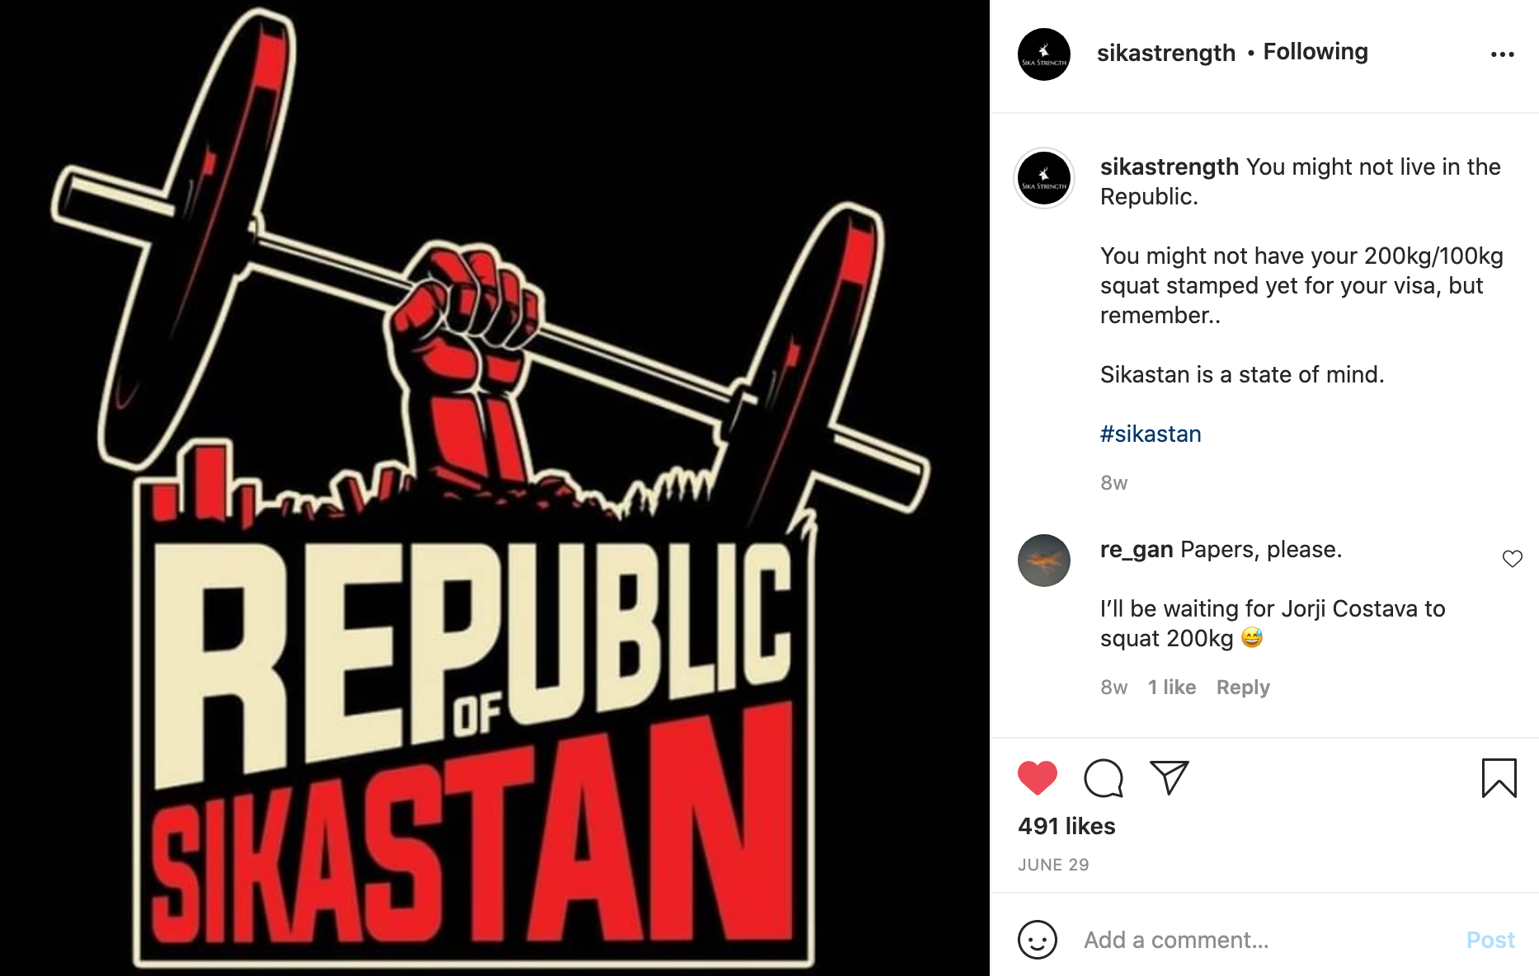Viewport: 1539px width, 976px height.
Task: Reply to re_gan's comment
Action: 1243,687
